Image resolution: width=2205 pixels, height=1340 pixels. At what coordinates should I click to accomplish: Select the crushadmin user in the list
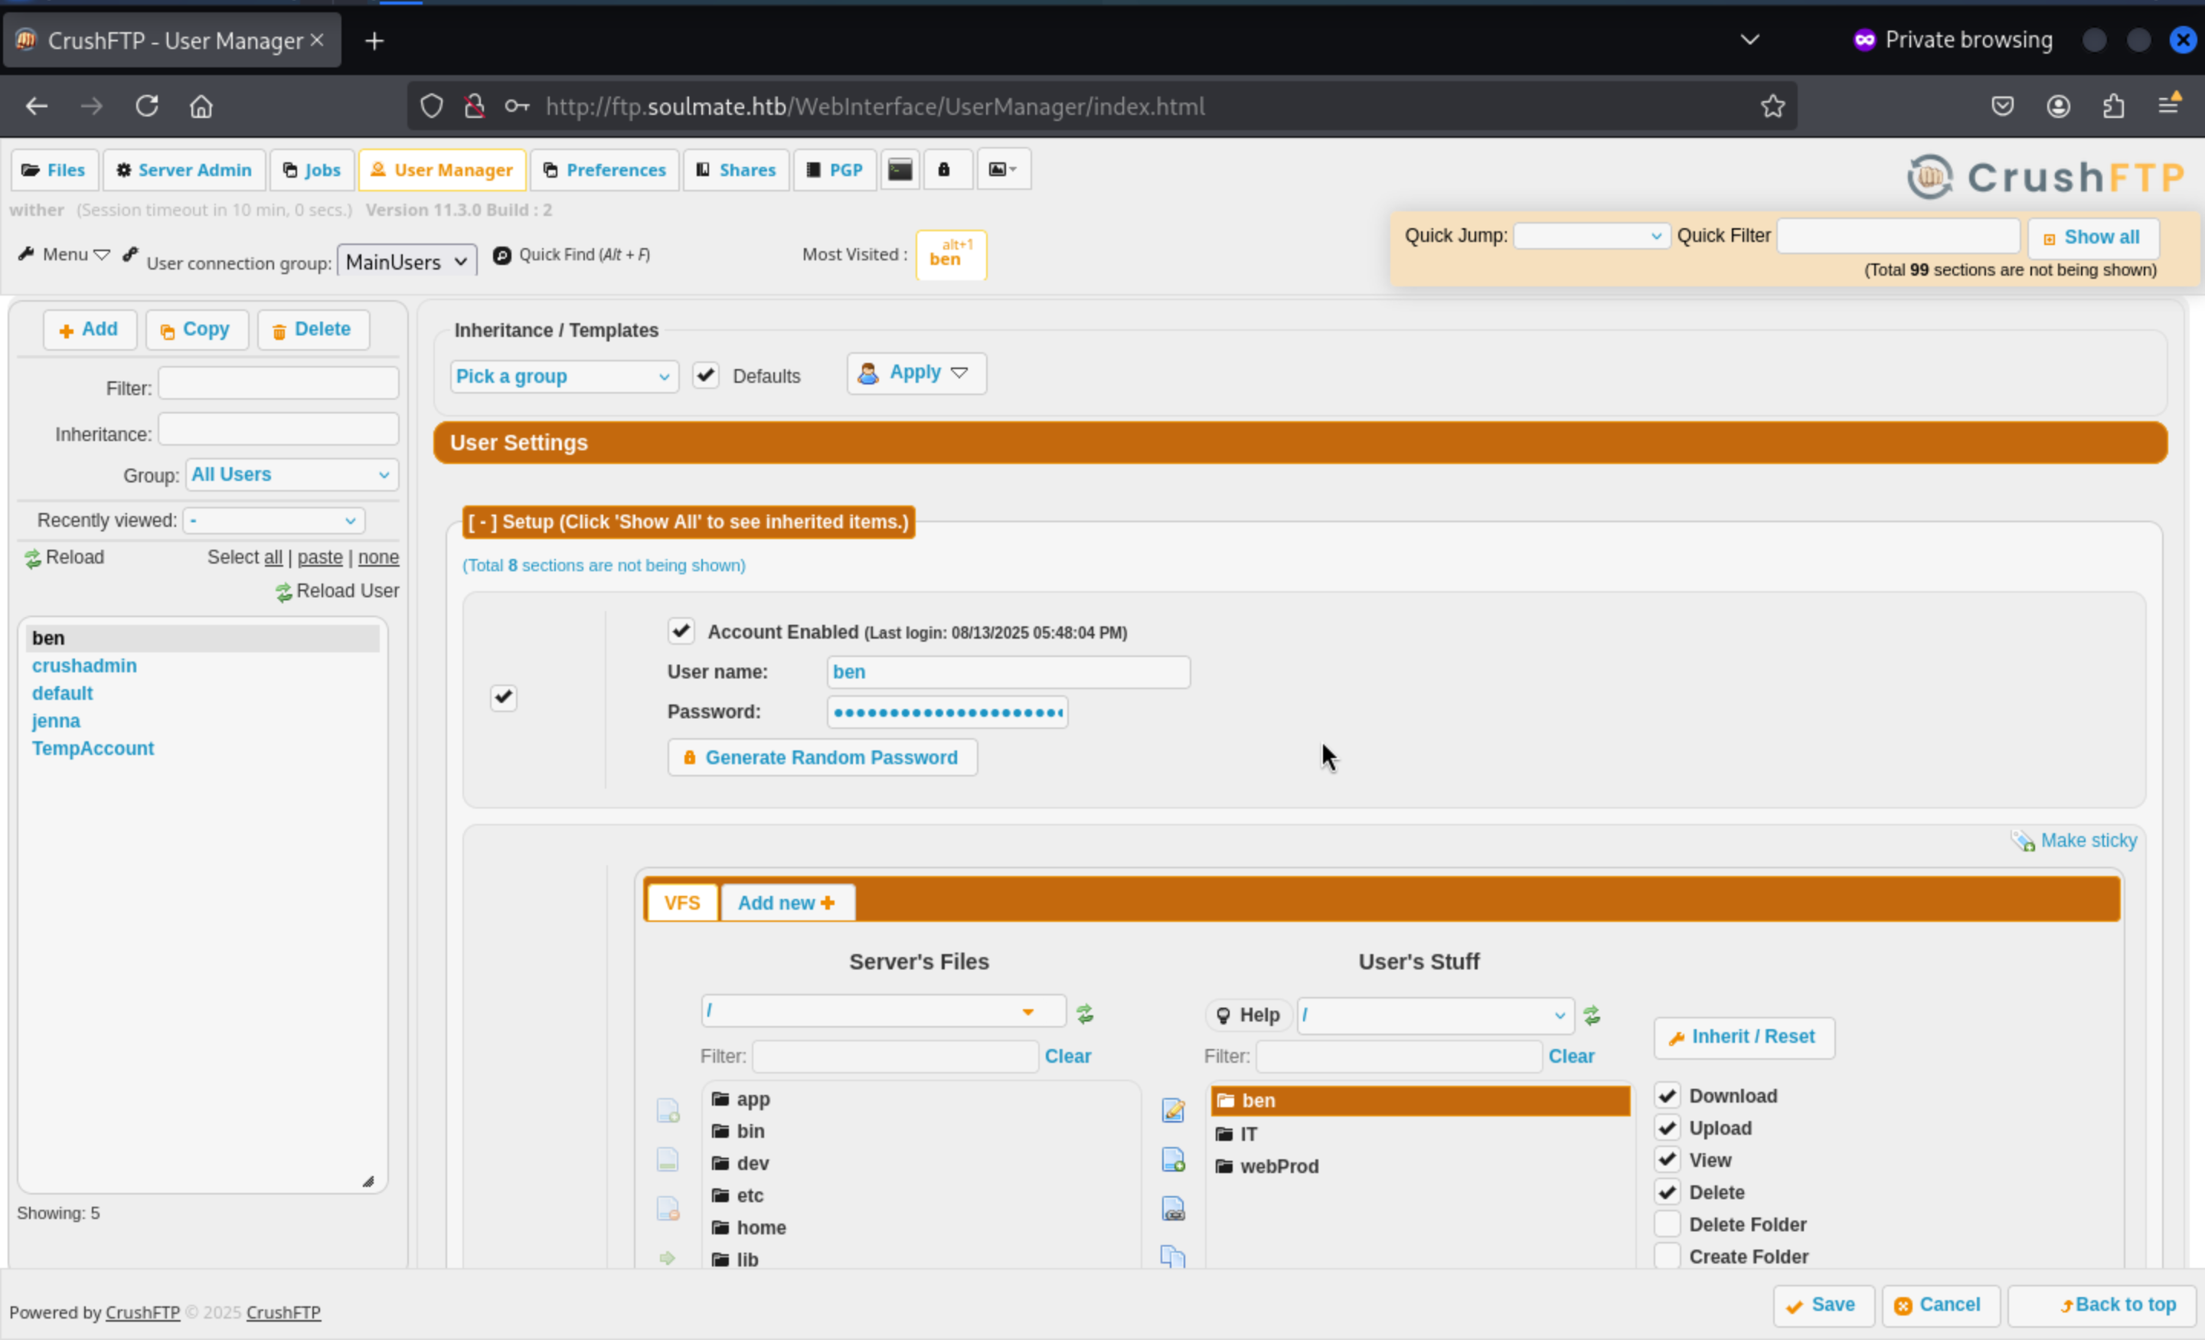[84, 665]
